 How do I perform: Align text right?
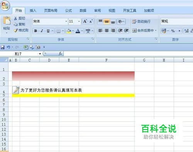113,31
